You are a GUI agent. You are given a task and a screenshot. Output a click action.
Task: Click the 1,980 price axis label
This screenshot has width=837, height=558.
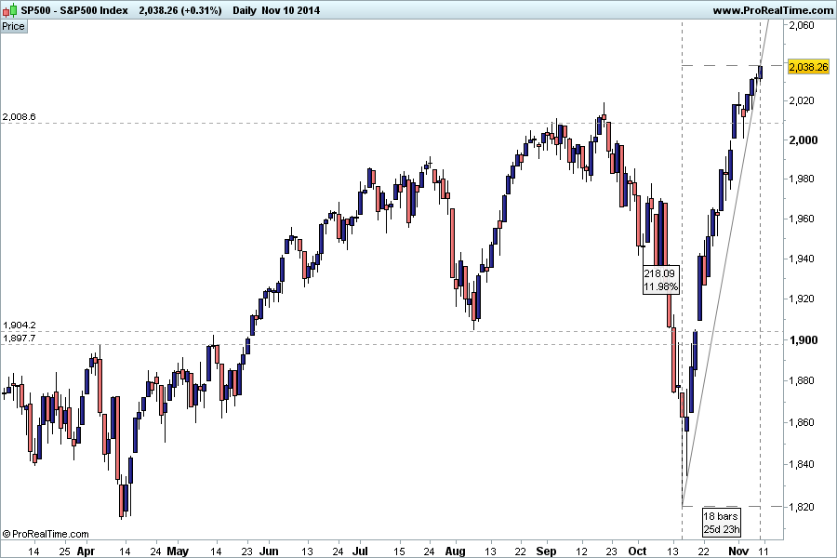[x=802, y=179]
